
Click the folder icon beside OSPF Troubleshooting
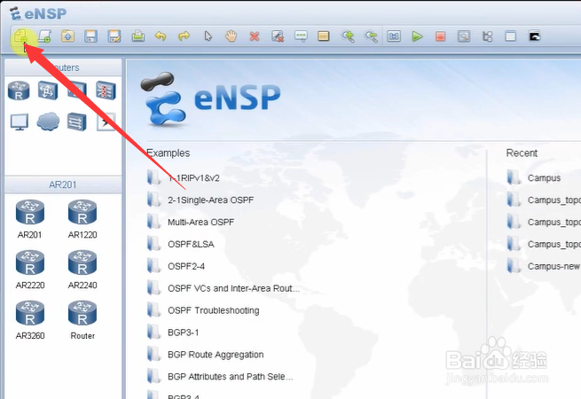coord(153,310)
